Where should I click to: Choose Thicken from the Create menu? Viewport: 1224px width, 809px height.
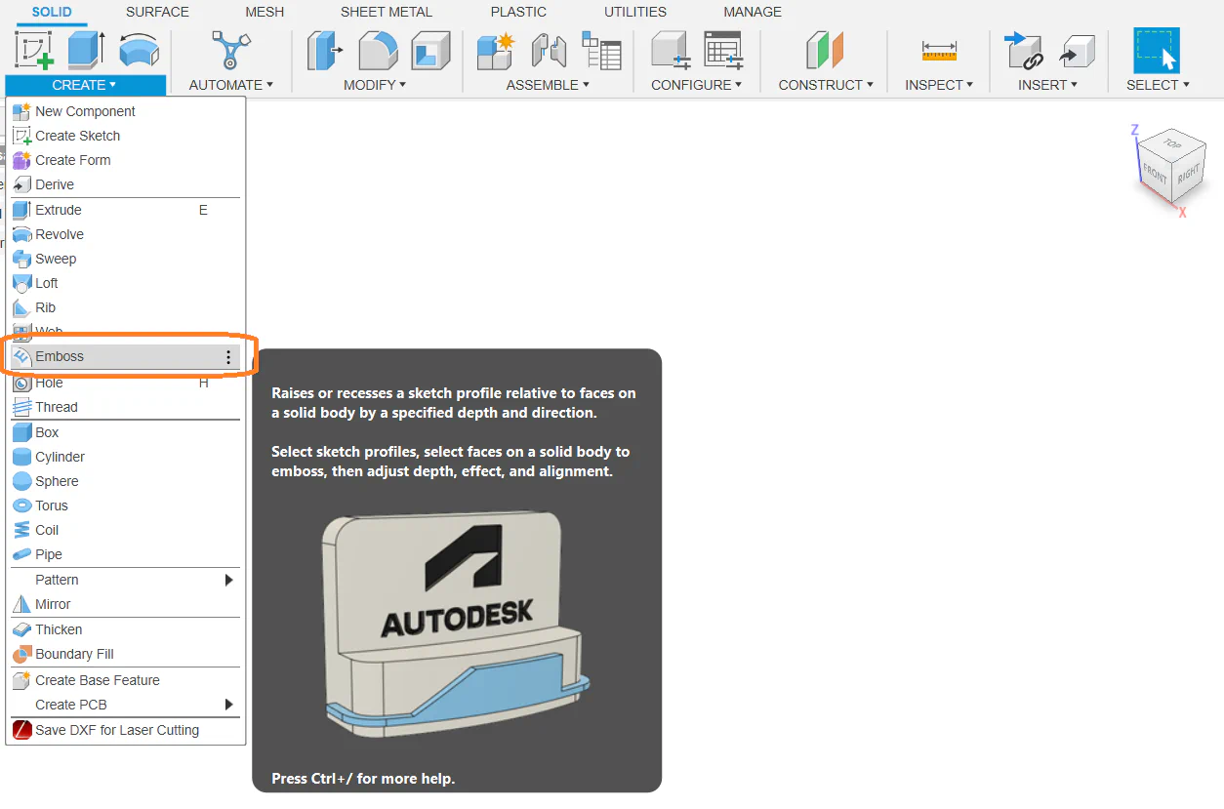pyautogui.click(x=125, y=629)
